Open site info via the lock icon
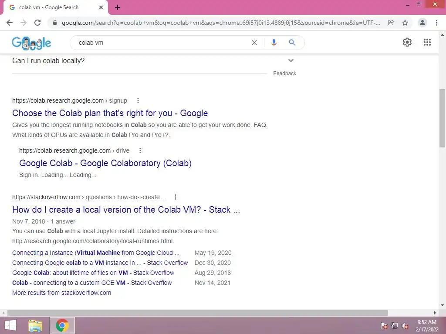Viewport: 446px width, 334px height. coord(55,23)
